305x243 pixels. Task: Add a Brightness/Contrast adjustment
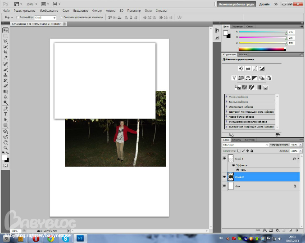(241, 68)
